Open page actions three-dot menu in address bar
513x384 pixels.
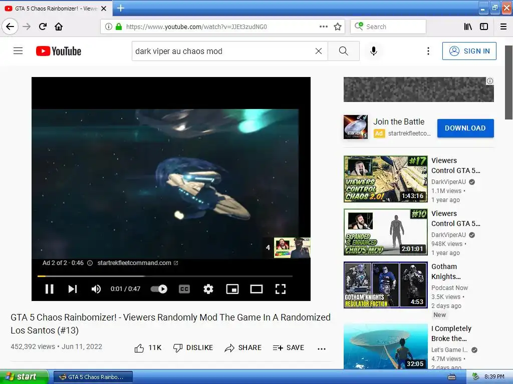click(x=323, y=26)
